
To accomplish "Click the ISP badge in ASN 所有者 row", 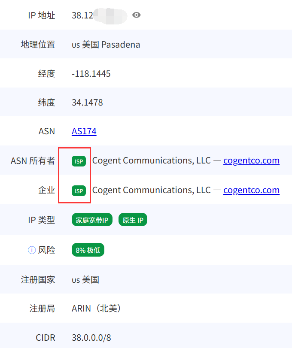I will (79, 161).
